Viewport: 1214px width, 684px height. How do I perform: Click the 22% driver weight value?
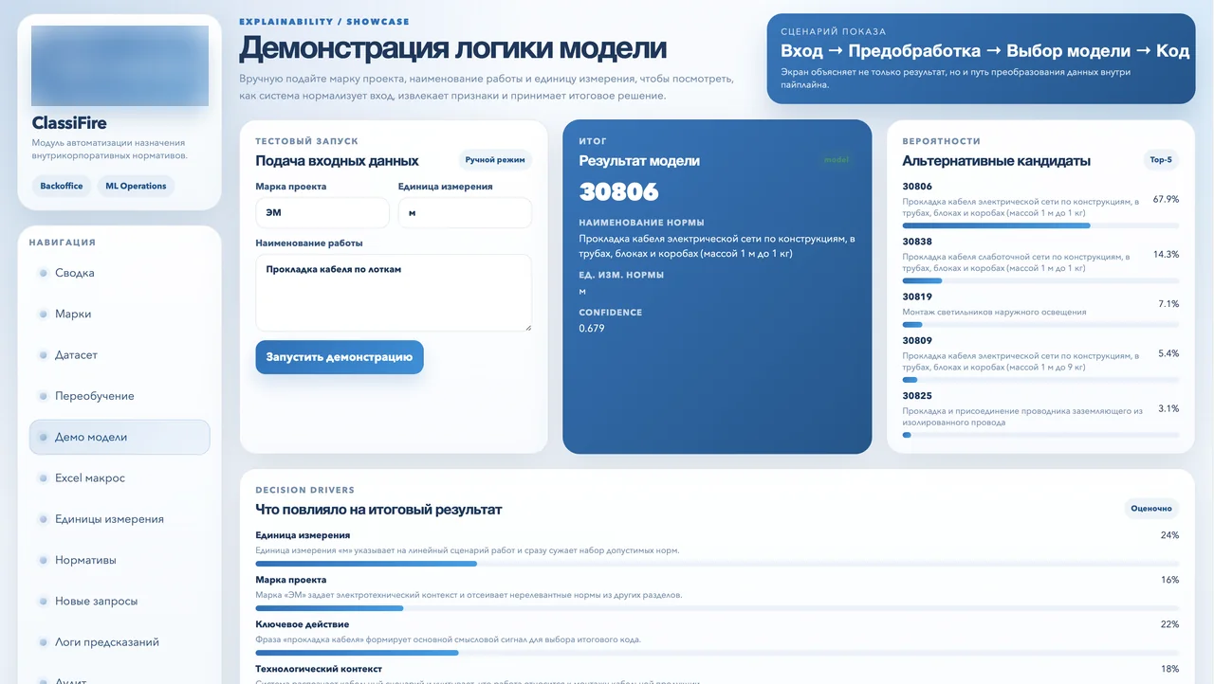pyautogui.click(x=1169, y=624)
